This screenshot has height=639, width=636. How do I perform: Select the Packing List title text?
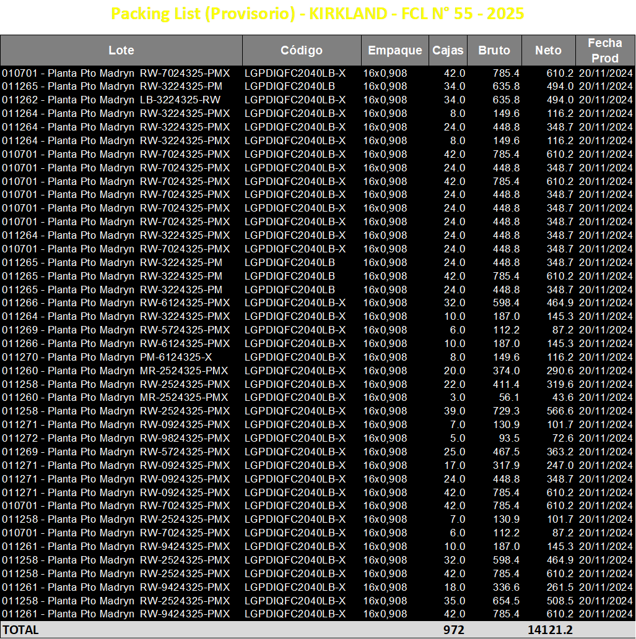(318, 14)
